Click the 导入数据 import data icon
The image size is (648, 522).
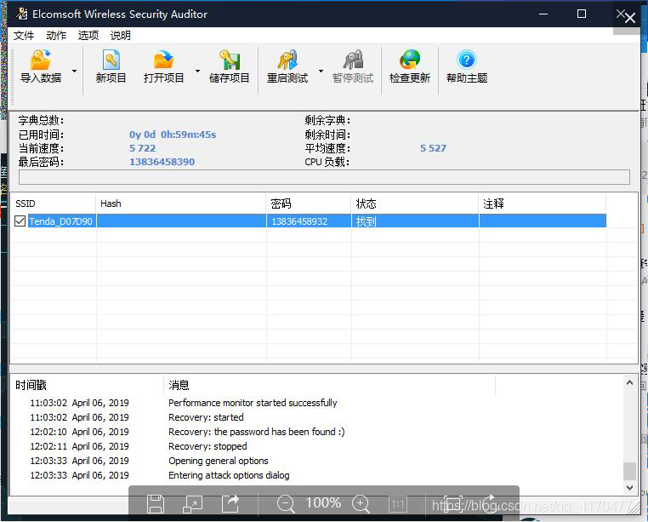41,67
